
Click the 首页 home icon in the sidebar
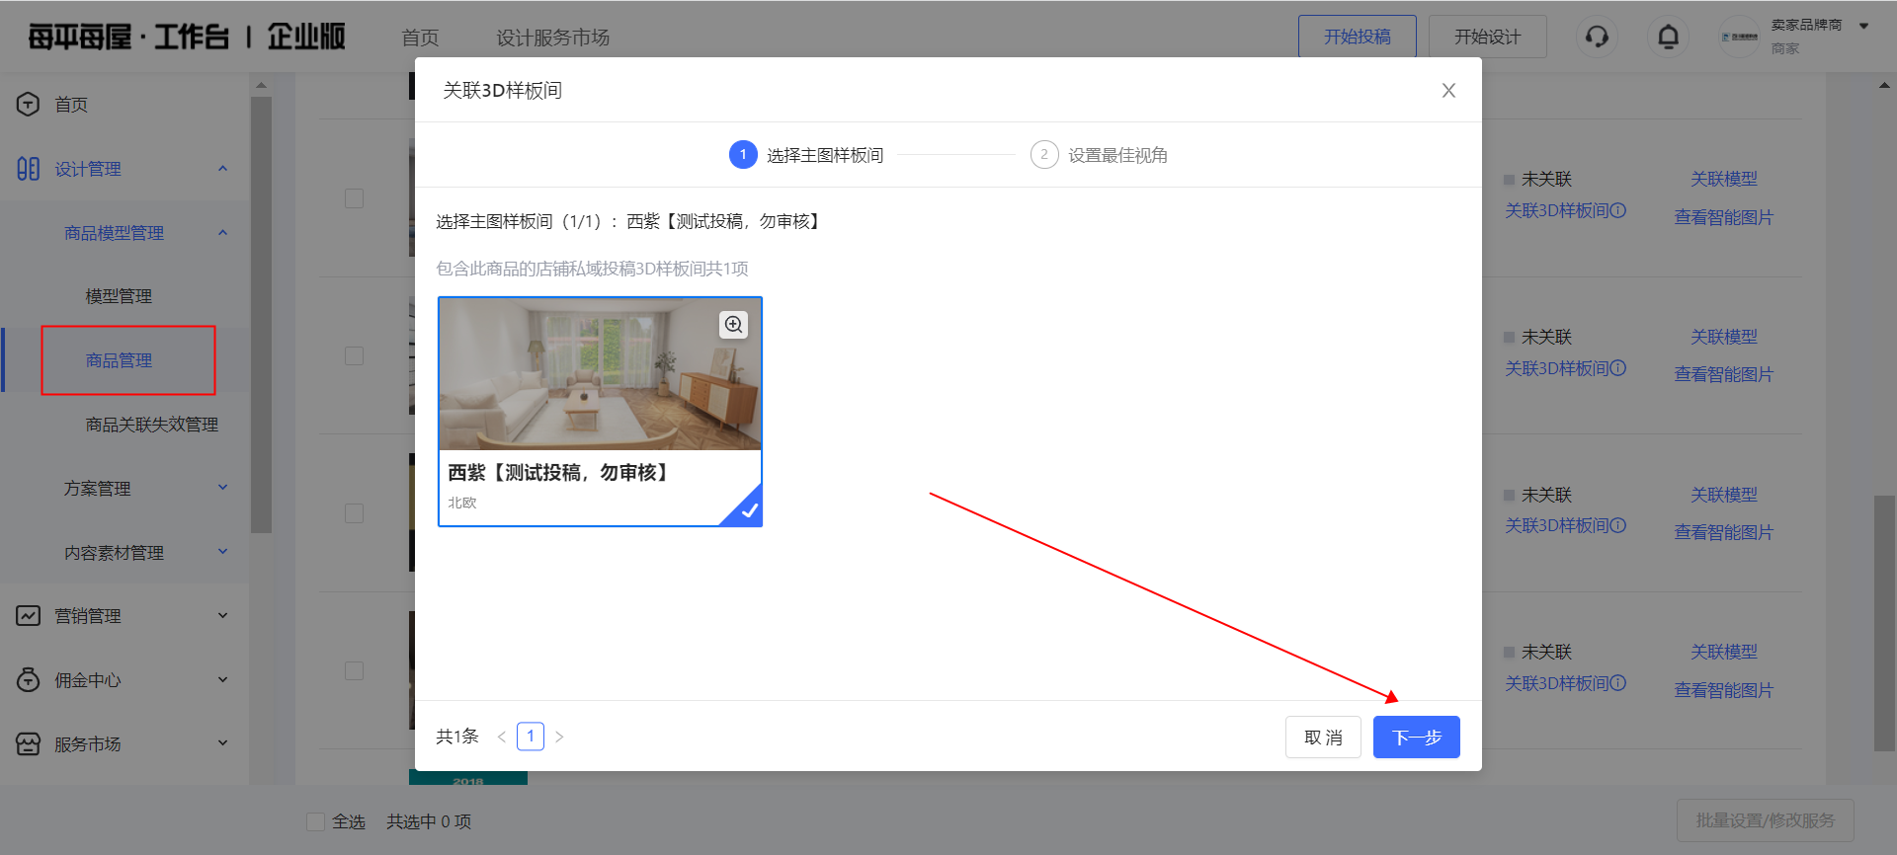(x=28, y=104)
